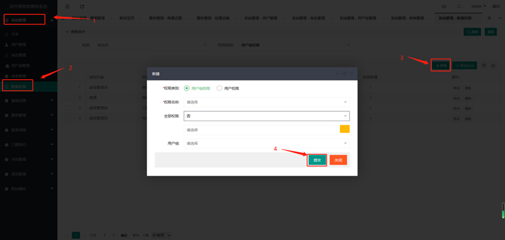Screen dimensions: 505x240
Task: Click the fullscreen icon in header
Action: [458, 6]
